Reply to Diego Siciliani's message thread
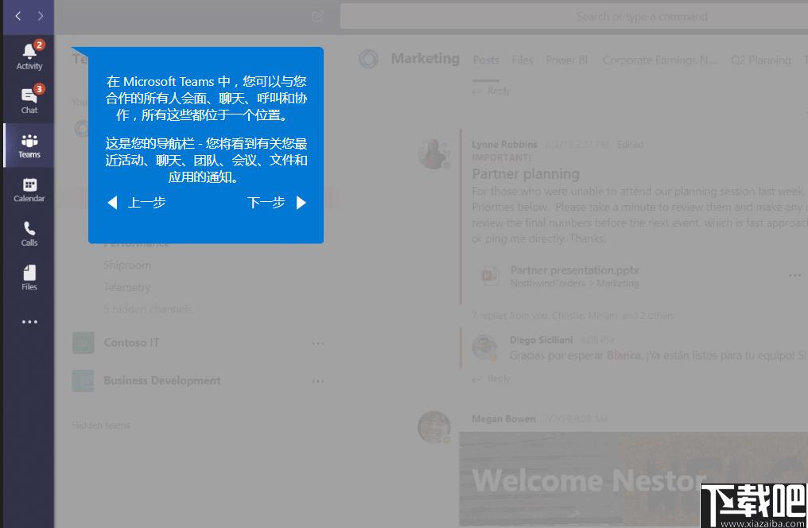808x528 pixels. (491, 379)
